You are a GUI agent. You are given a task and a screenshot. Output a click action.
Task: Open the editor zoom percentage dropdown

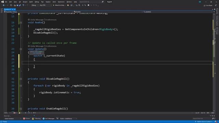[7, 113]
